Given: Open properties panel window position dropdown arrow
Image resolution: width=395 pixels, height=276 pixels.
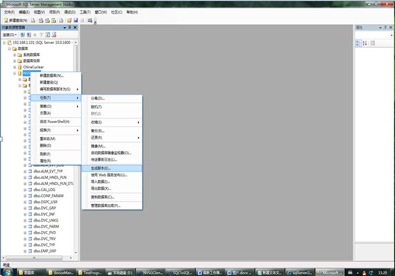Looking at the screenshot, I should (x=380, y=27).
